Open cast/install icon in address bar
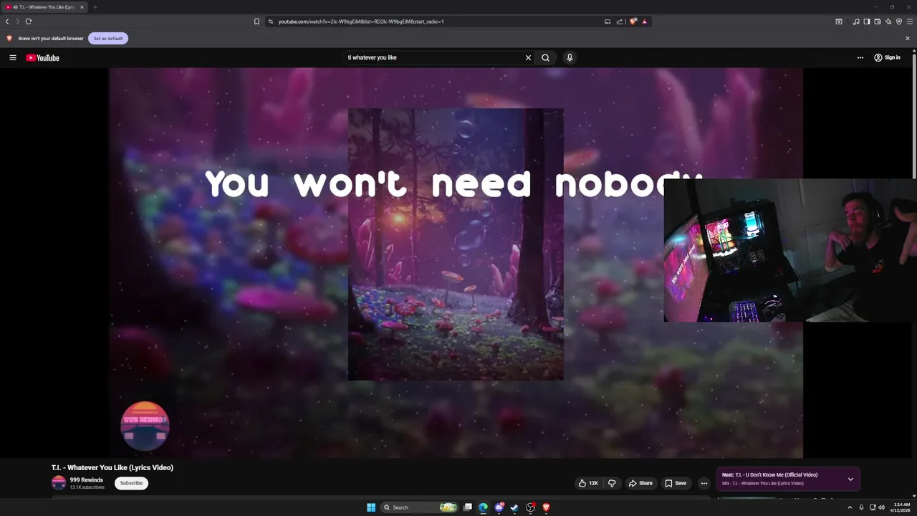917x516 pixels. click(608, 21)
